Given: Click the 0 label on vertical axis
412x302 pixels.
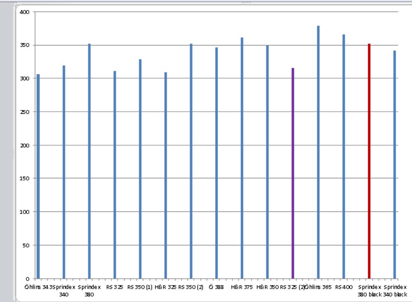Looking at the screenshot, I should 28,278.
